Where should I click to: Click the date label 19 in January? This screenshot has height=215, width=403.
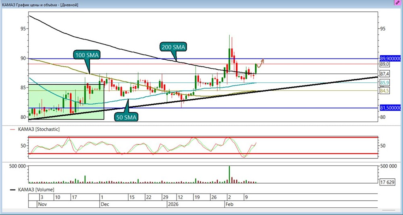point(197,198)
